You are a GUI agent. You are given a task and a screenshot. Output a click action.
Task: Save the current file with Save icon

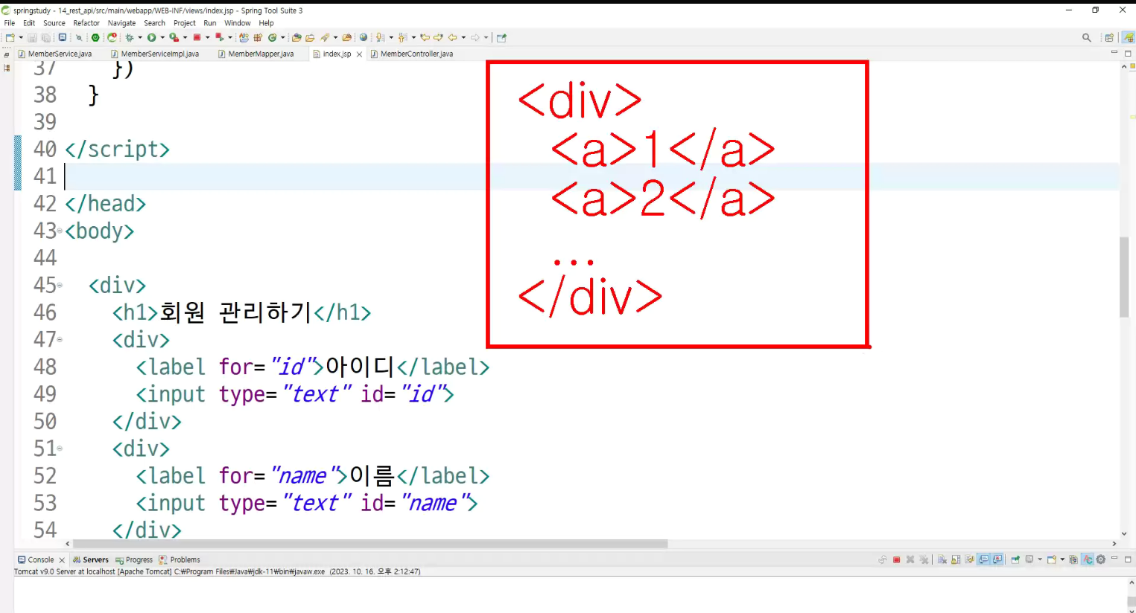(x=32, y=37)
